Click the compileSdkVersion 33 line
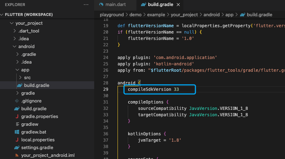 point(153,90)
